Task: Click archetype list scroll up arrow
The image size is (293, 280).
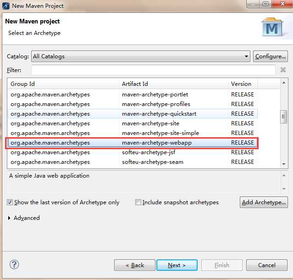Action: (284, 83)
